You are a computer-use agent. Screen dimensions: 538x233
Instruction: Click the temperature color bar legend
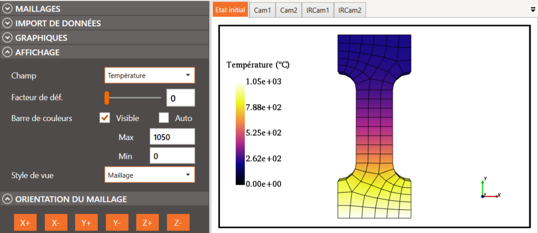[x=241, y=134]
